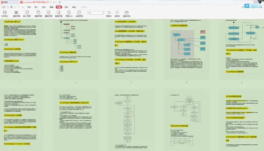Click the search magnifier in menu bar
264x151 pixels.
pyautogui.click(x=82, y=7)
